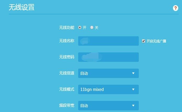This screenshot has width=182, height=112.
Task: Click the arrow on the 无线模式 dropdown
Action: [x=133, y=89]
